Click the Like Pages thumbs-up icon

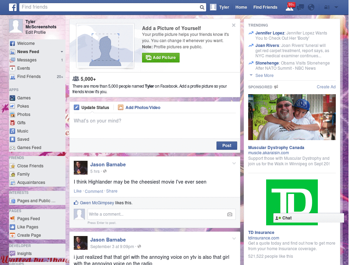coord(12,227)
